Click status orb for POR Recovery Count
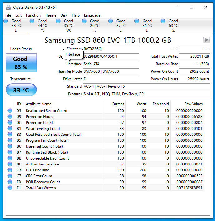The width and height of the screenshot is (215, 221). coord(10,182)
